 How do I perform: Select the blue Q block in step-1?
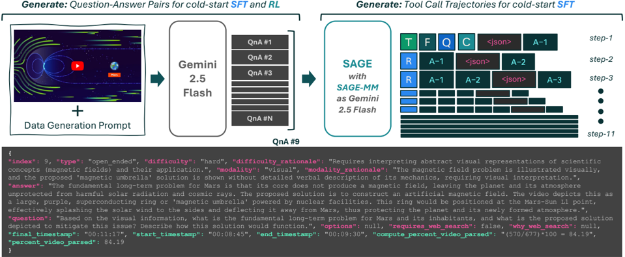(446, 42)
